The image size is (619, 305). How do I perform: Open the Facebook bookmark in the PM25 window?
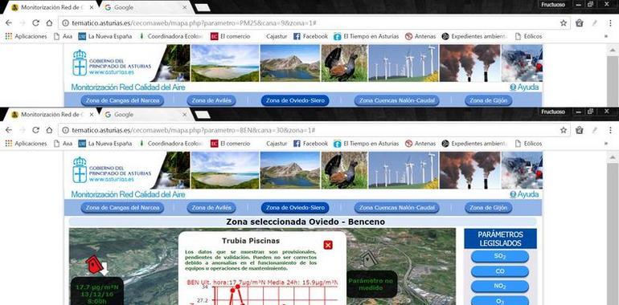point(310,36)
